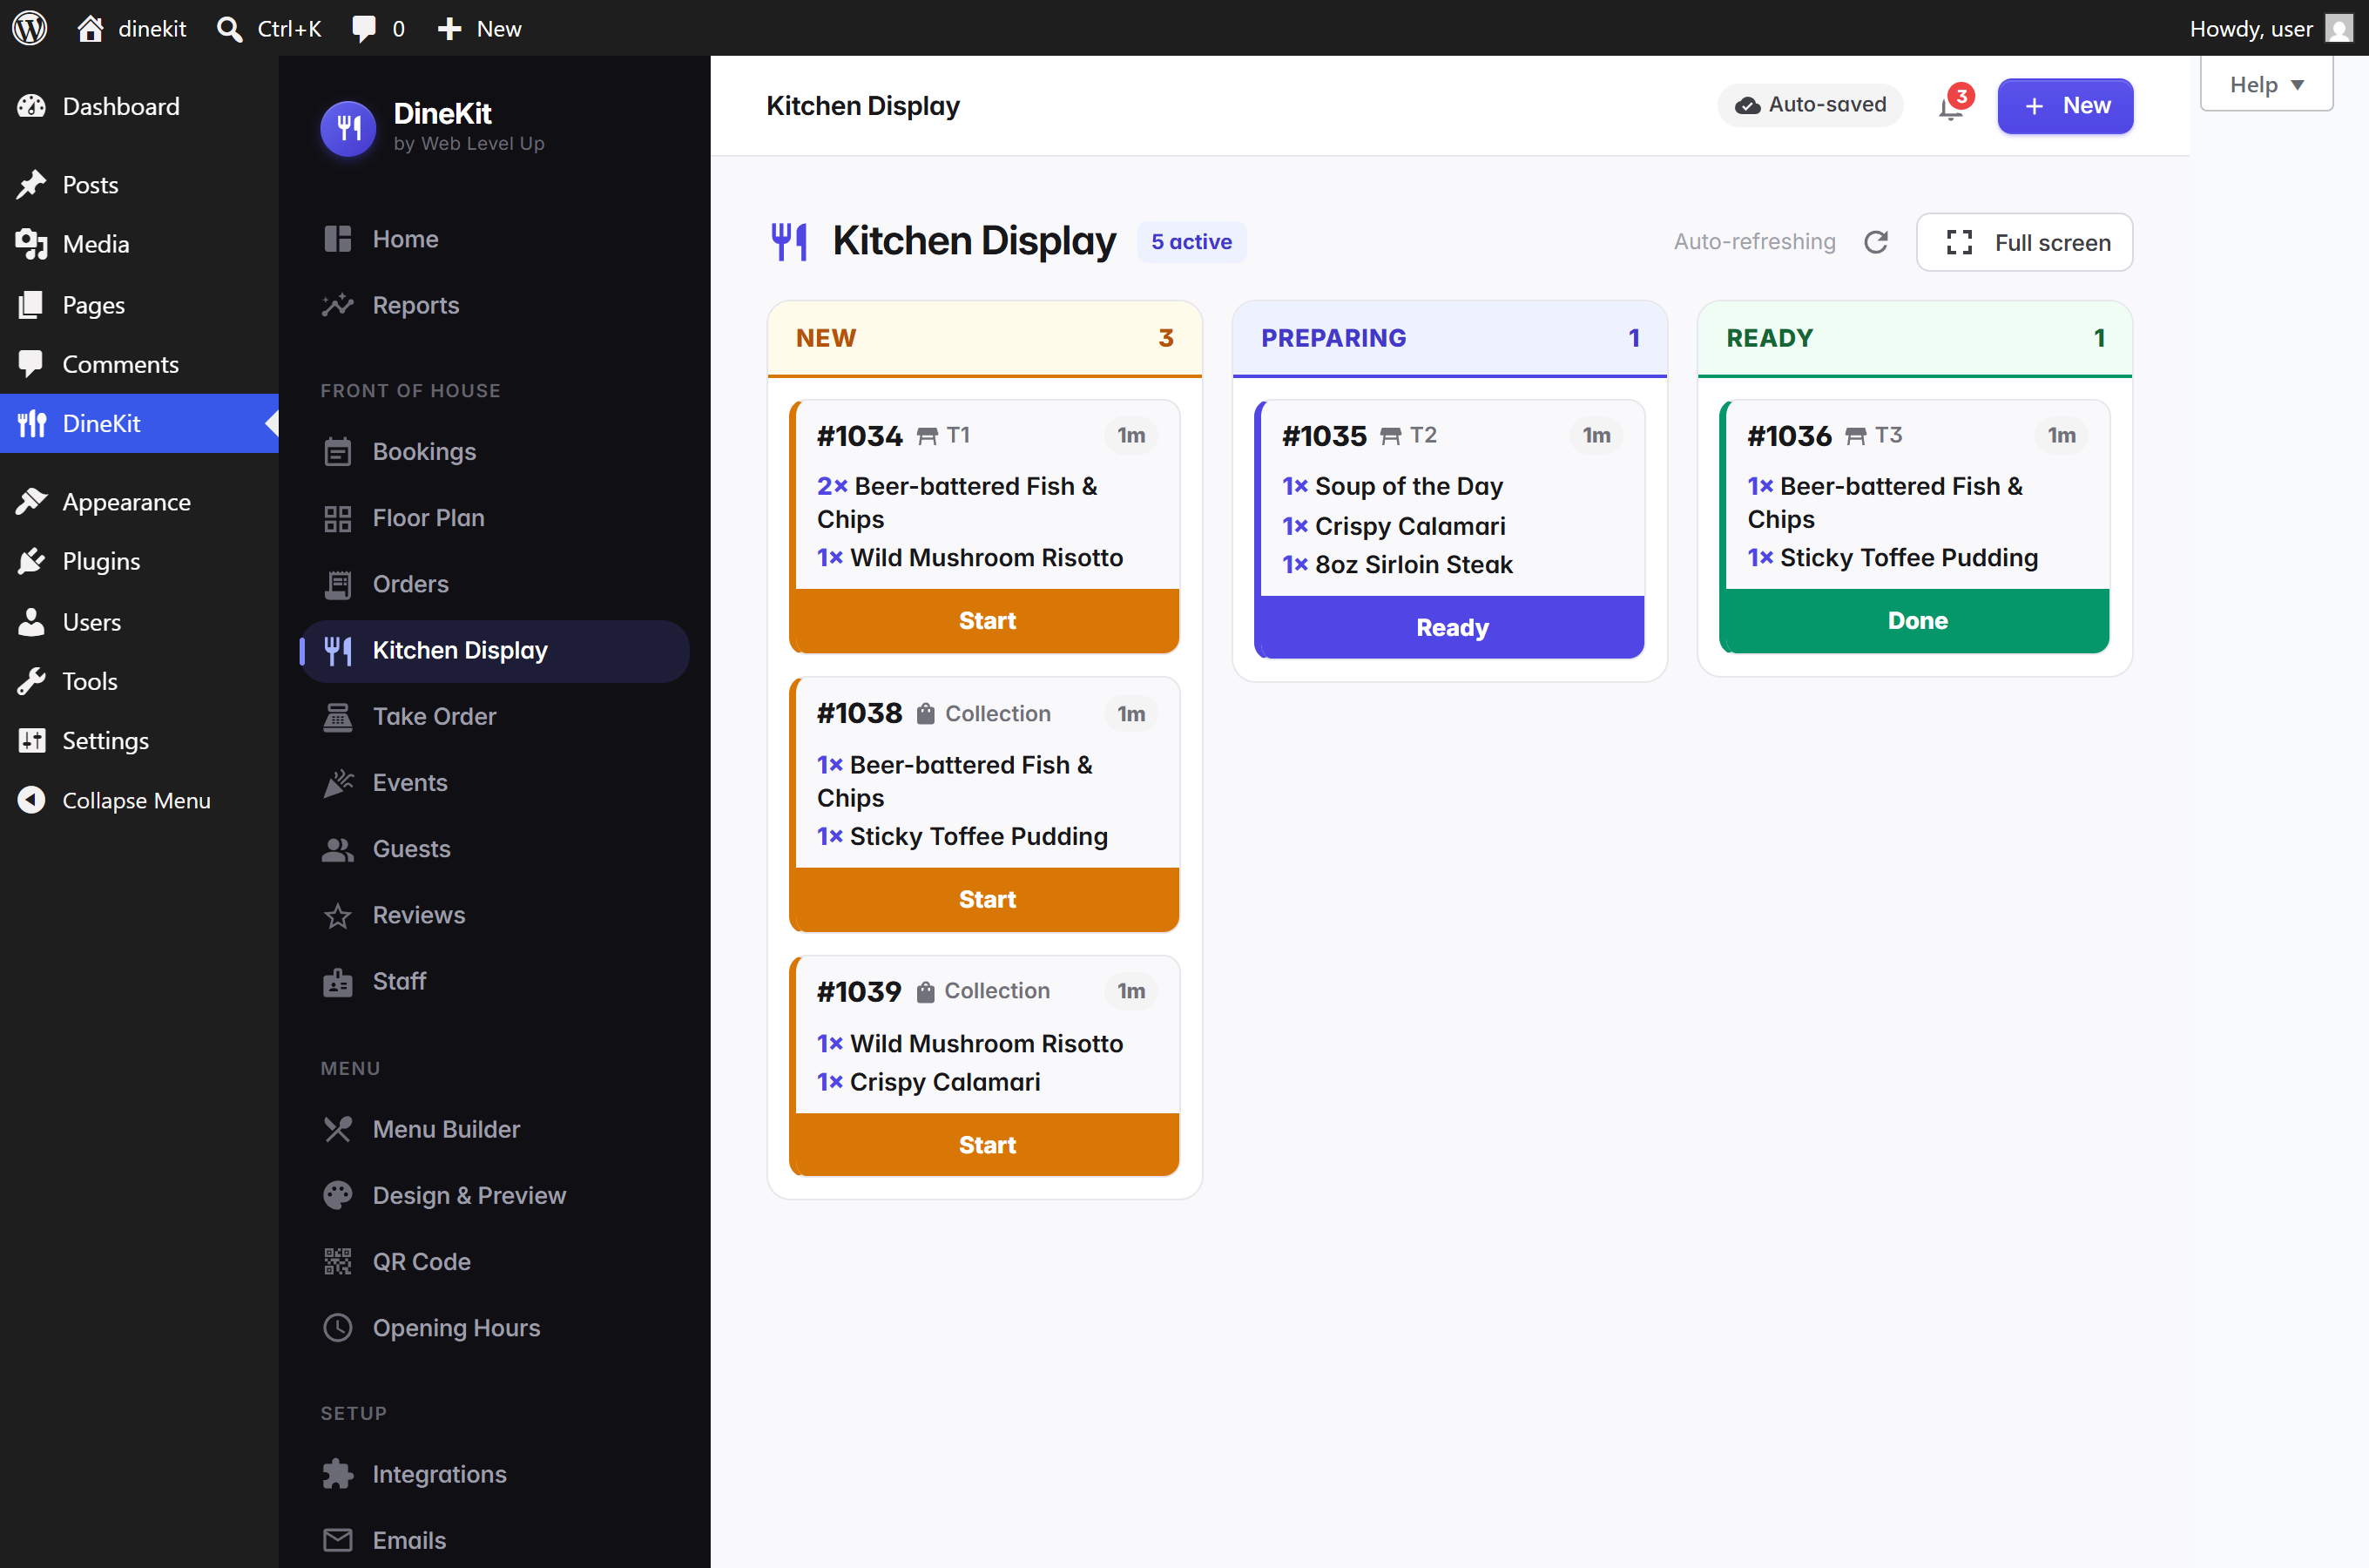Open Bookings calendar page
2369x1568 pixels.
[495, 452]
